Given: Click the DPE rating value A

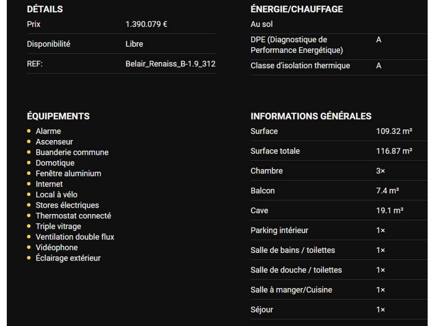Looking at the screenshot, I should (378, 40).
